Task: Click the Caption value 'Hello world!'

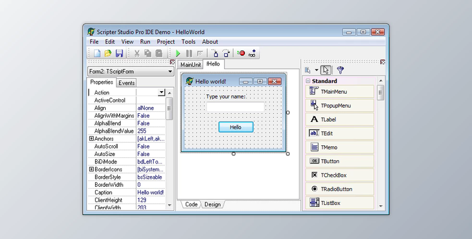Action: point(150,192)
